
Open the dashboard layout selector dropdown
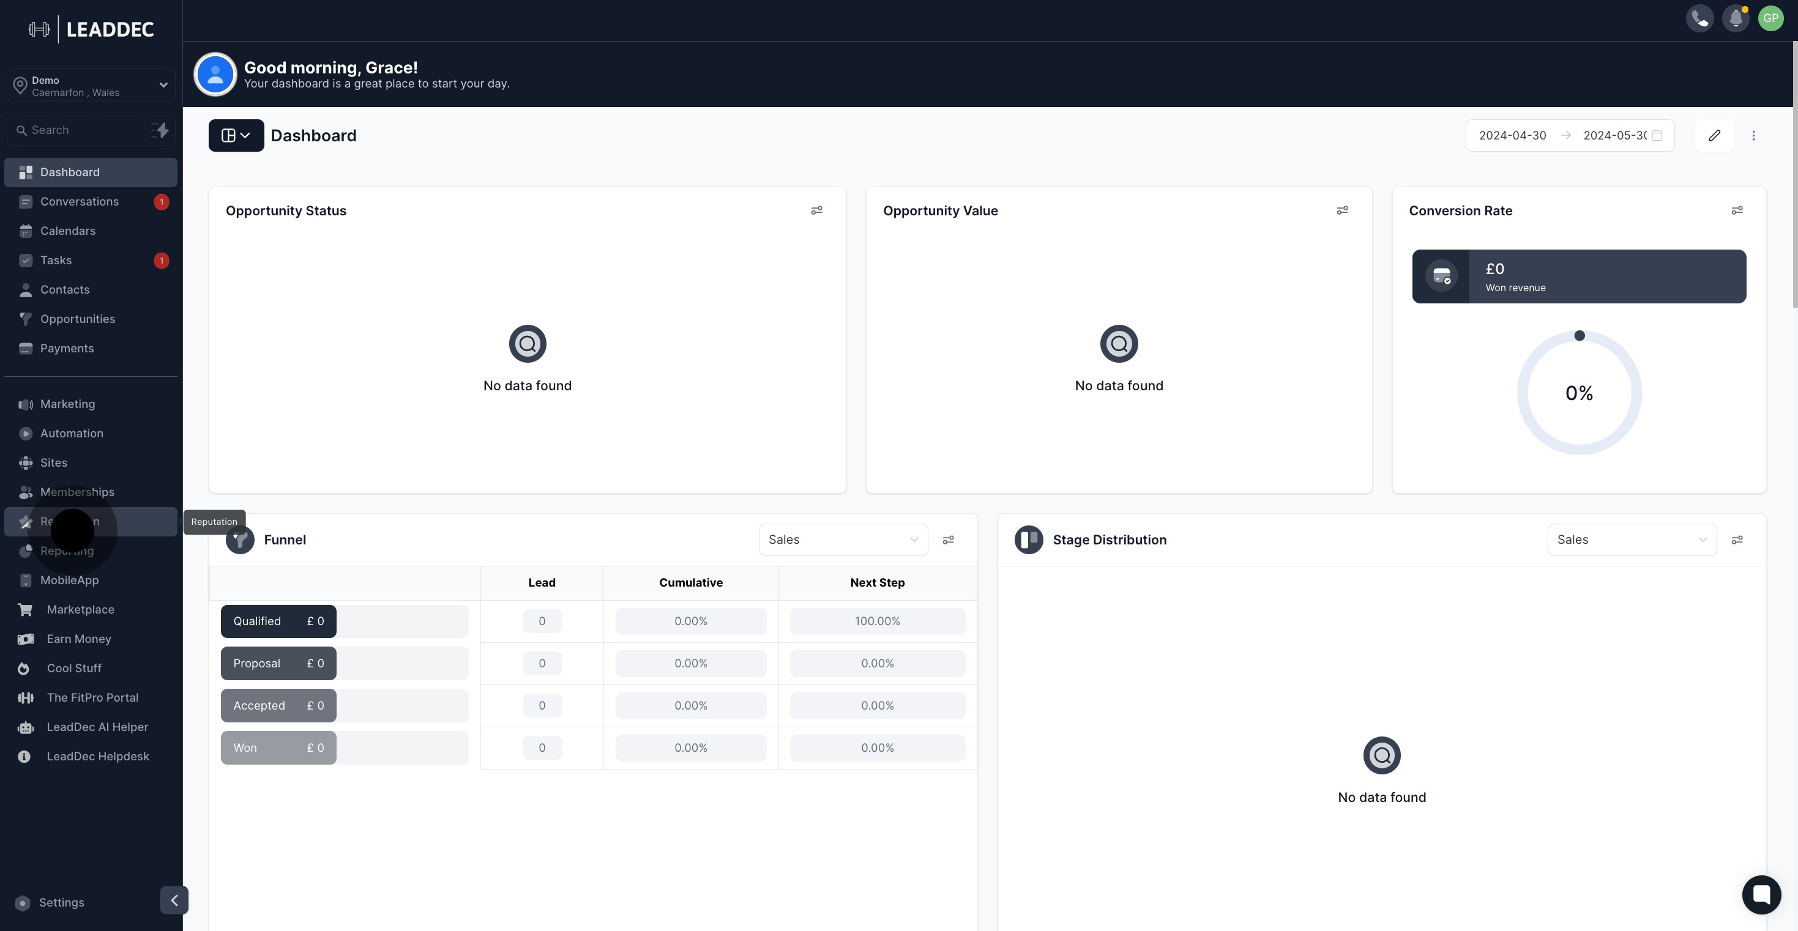coord(236,135)
